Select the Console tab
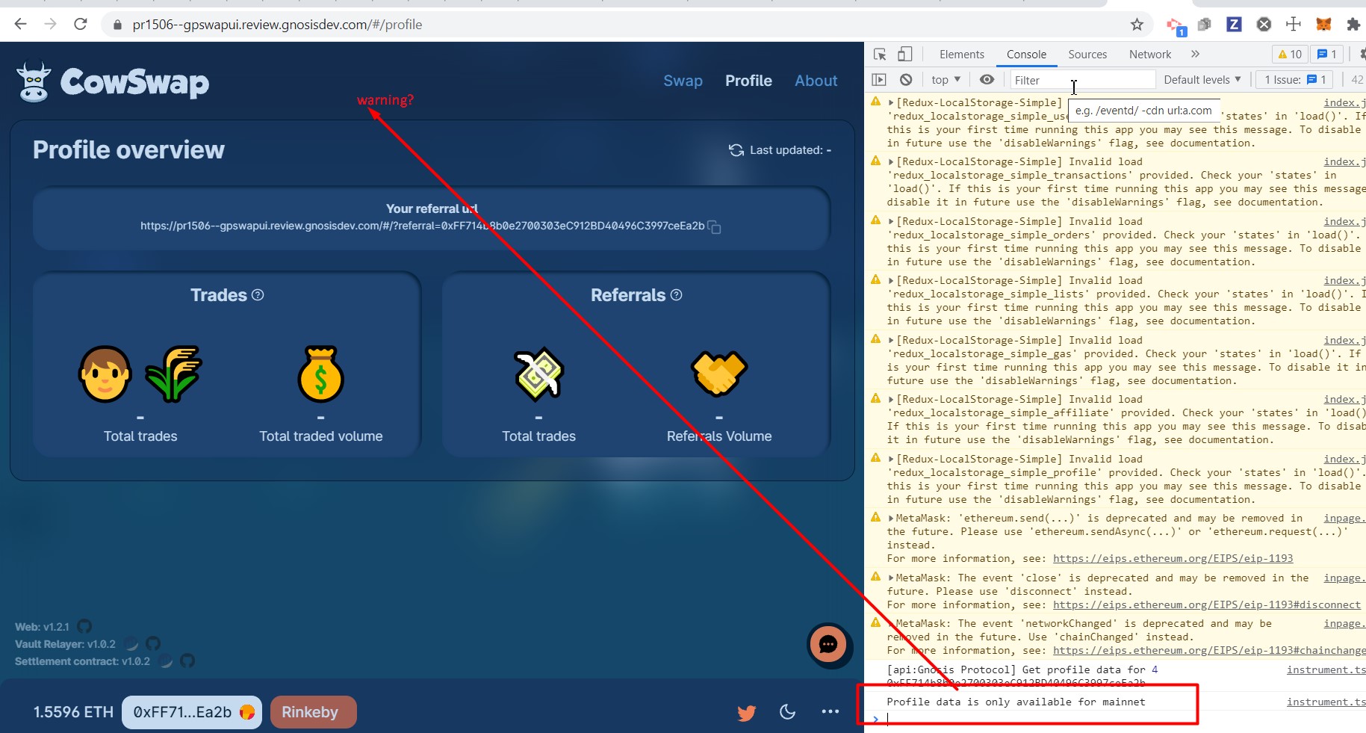This screenshot has width=1366, height=733. (x=1026, y=54)
